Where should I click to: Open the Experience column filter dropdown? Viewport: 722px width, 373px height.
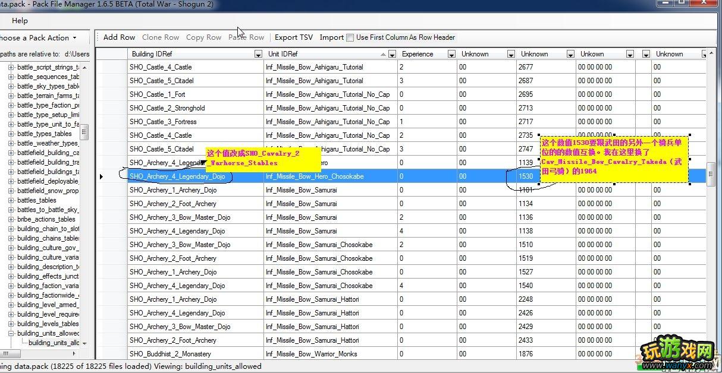point(451,54)
